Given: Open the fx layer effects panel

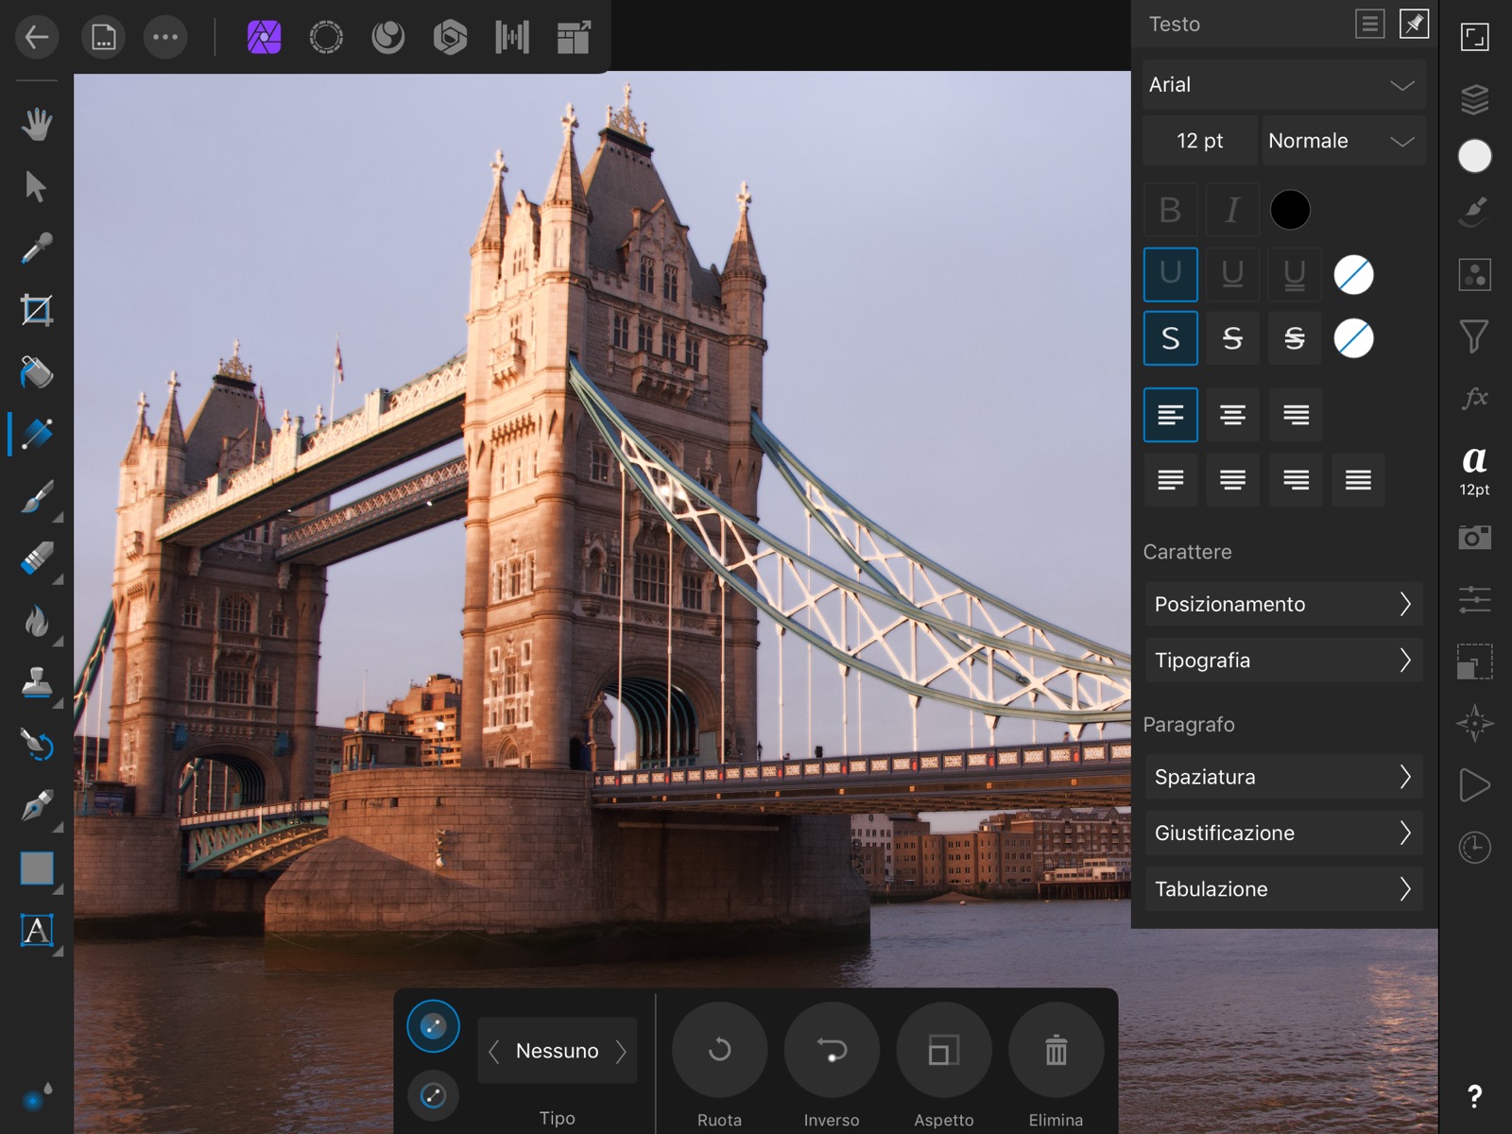Looking at the screenshot, I should [x=1474, y=398].
